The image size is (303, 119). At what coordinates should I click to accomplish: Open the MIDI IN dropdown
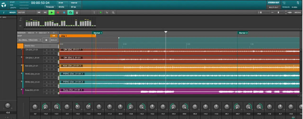[x=32, y=33]
